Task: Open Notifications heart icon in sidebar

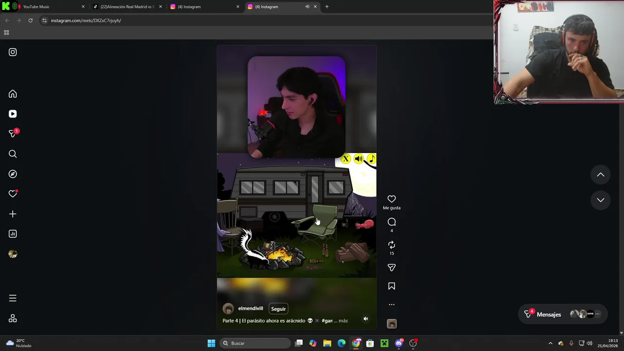Action: click(x=13, y=194)
